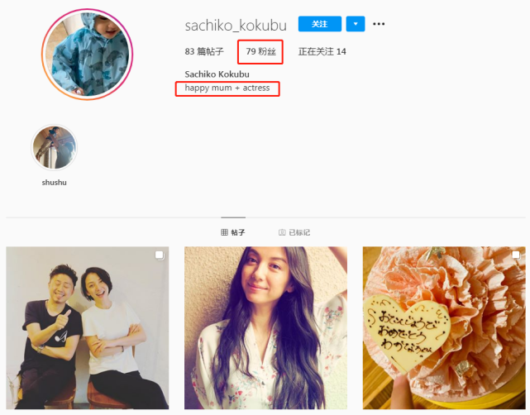
Task: Open the pink flower cake post
Action: pos(444,328)
